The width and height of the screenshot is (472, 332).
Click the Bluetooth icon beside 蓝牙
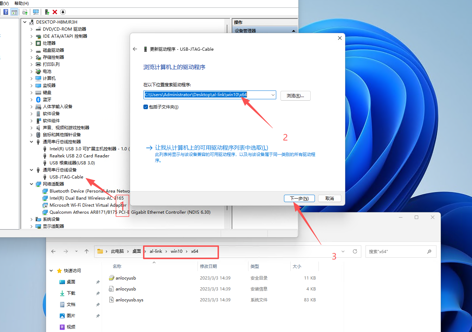click(x=38, y=100)
